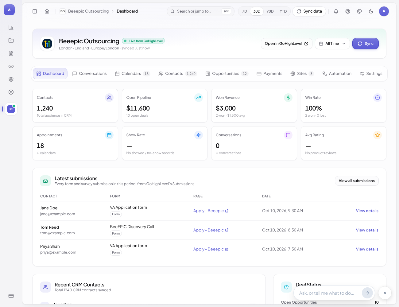
Task: Switch to the Payments tab
Action: click(269, 74)
